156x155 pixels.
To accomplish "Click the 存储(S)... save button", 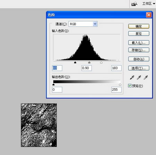I will pyautogui.click(x=139, y=50).
